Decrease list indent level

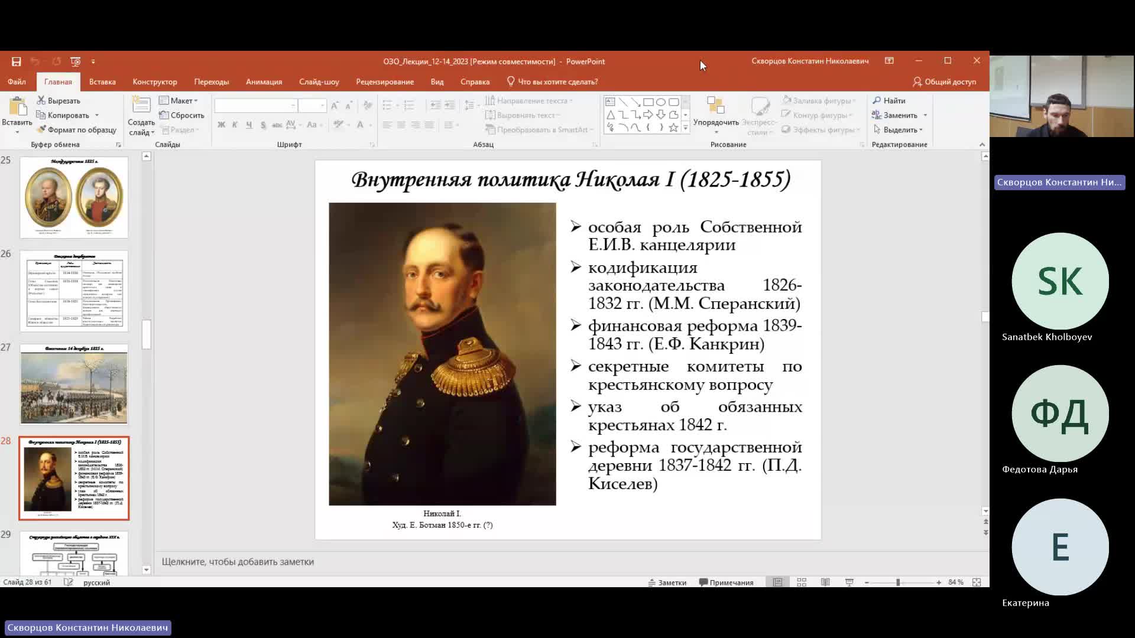tap(436, 106)
